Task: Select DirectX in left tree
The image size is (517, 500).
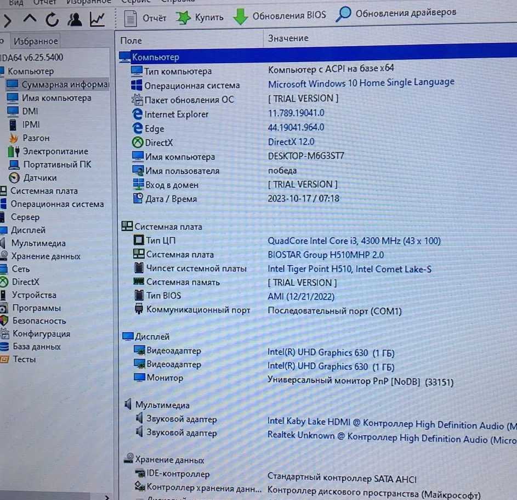Action: click(20, 282)
